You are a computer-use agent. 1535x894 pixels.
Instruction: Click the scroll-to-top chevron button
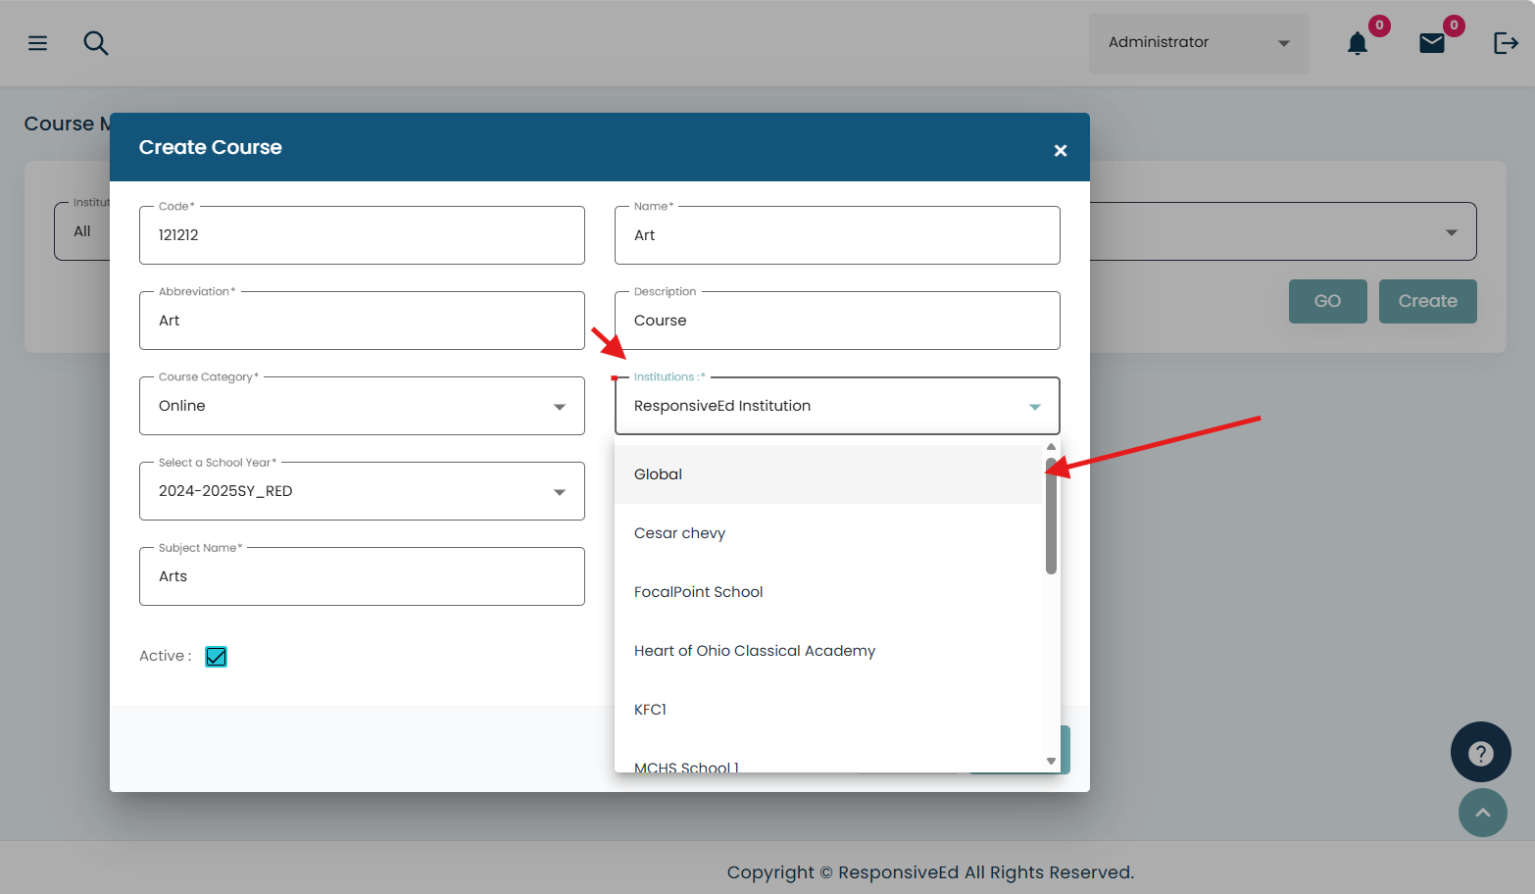[1482, 813]
